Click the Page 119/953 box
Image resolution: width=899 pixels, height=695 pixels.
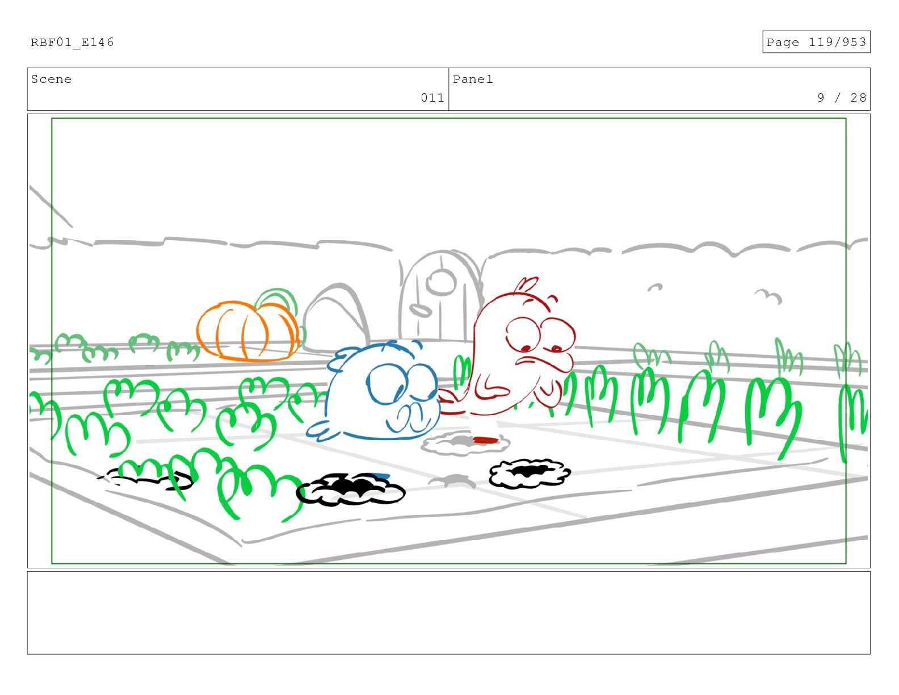(x=816, y=42)
